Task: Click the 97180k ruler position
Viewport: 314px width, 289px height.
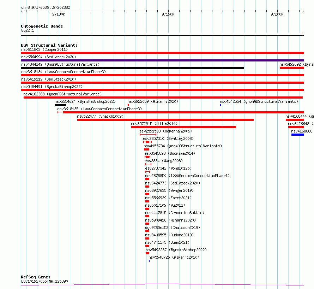Action: point(59,14)
